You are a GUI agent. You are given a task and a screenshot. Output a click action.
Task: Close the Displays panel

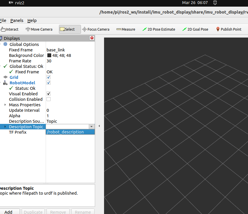pos(92,38)
